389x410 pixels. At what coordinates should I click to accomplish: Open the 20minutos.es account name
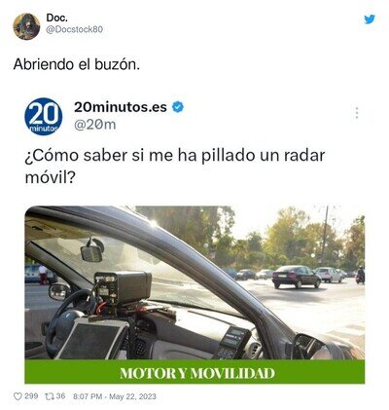[x=121, y=107]
